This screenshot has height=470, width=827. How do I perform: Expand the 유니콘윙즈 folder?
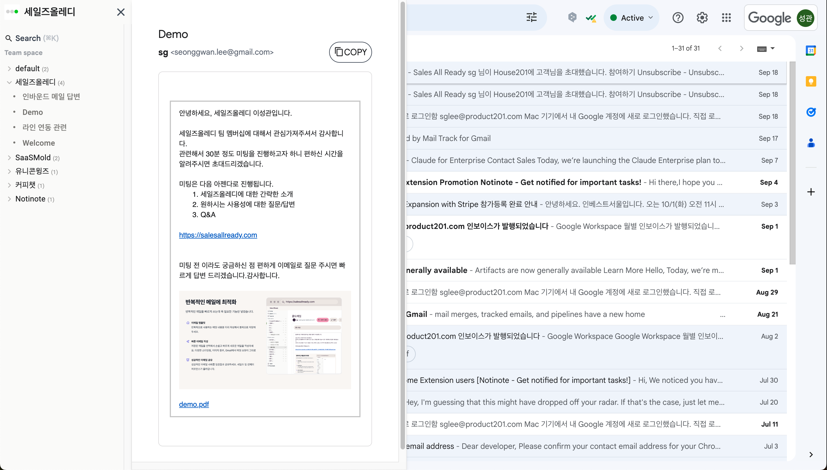[x=9, y=172]
